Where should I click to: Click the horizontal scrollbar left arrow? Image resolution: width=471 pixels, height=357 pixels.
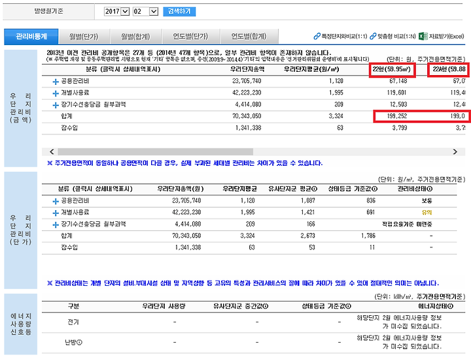tap(52, 151)
